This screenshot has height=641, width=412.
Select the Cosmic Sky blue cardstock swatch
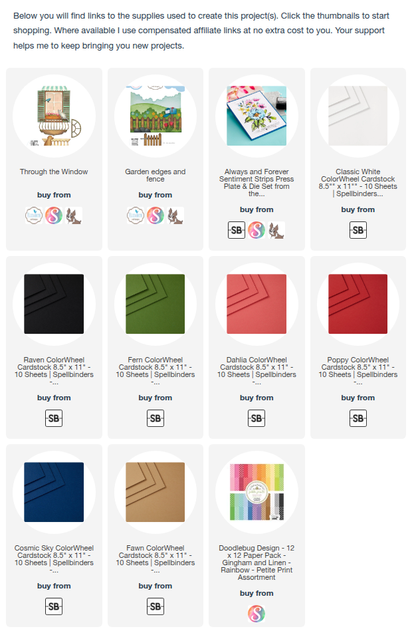pos(54,492)
